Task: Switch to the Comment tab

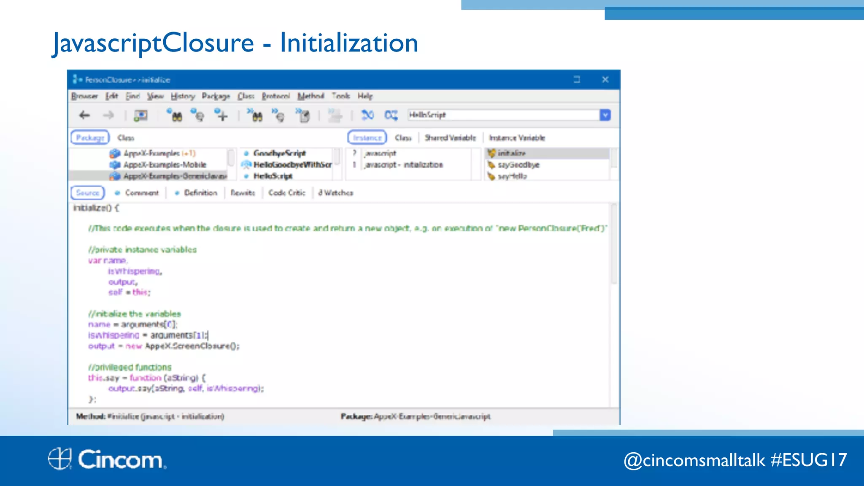Action: click(137, 193)
